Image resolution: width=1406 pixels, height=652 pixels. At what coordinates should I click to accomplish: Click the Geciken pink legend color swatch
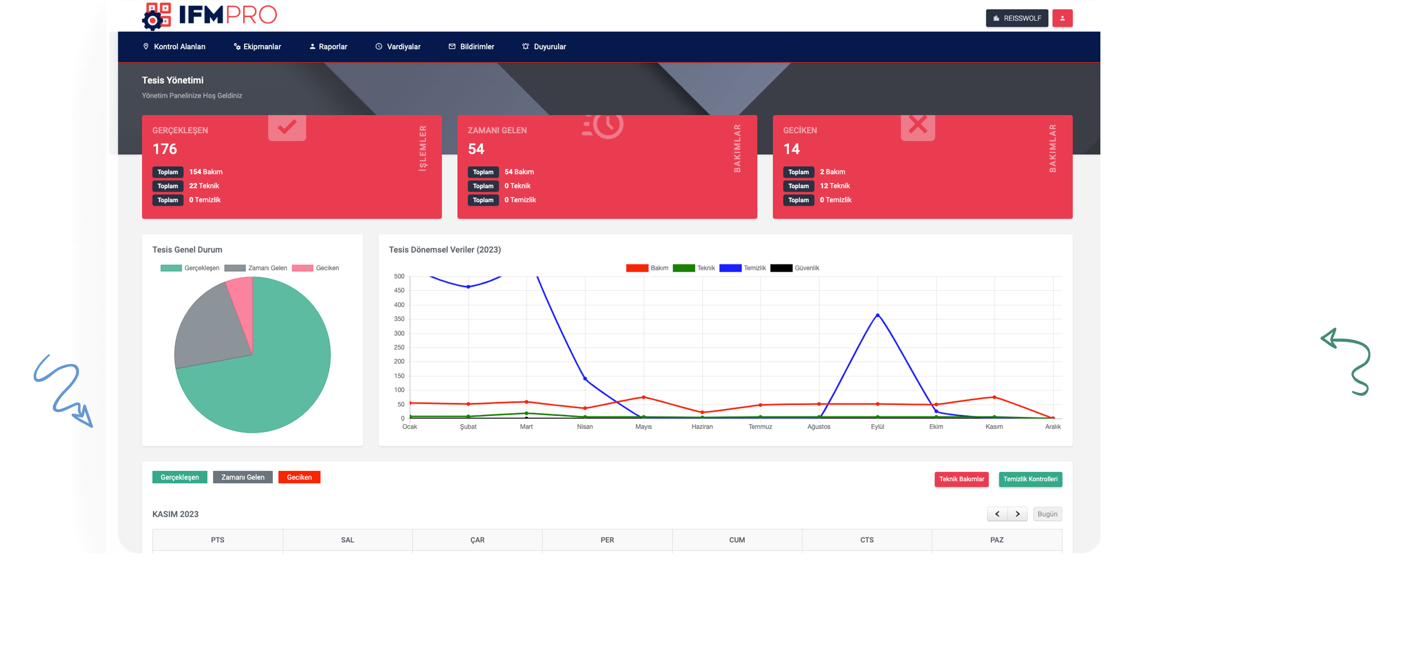(x=302, y=268)
